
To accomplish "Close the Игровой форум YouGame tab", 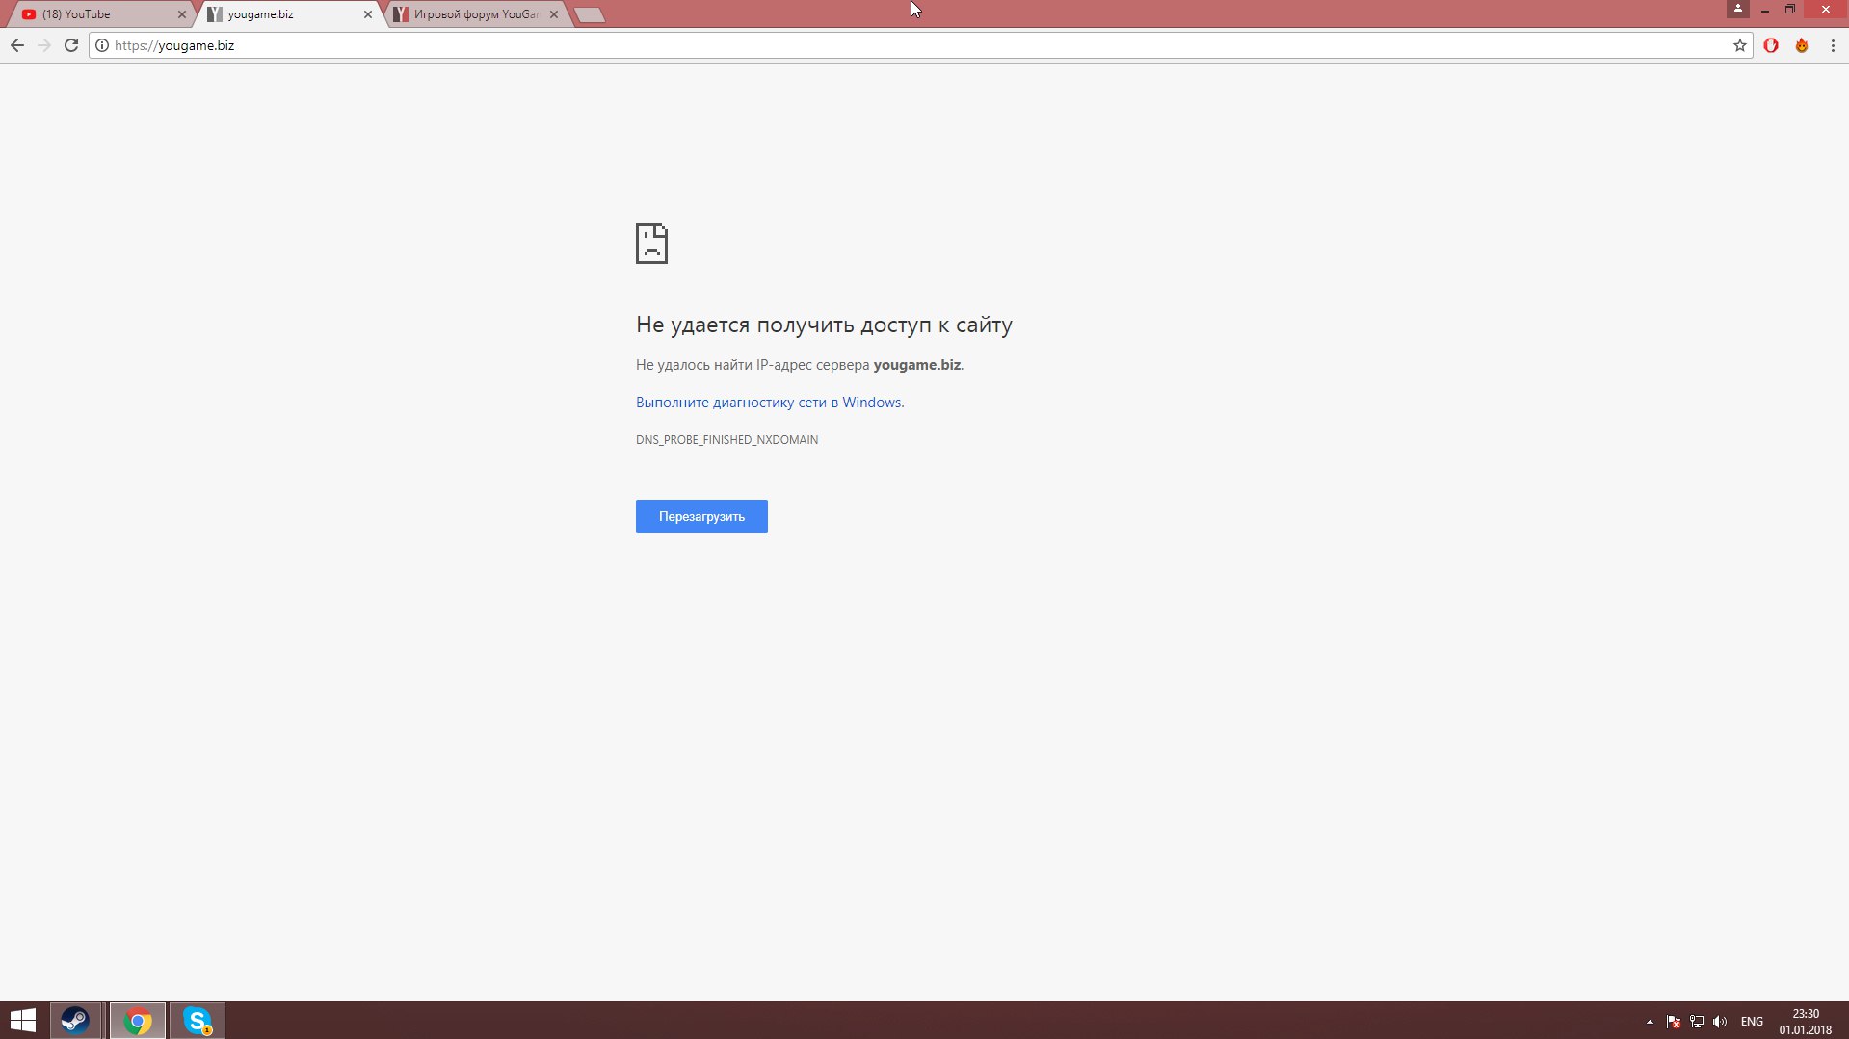I will [x=554, y=14].
